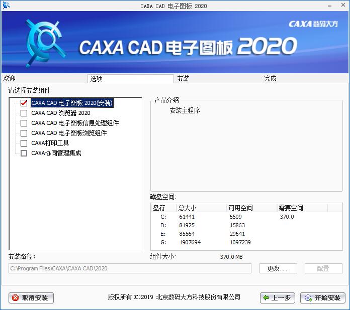This screenshot has height=310, width=350.
Task: Go to the 安装 step tab
Action: (x=217, y=78)
